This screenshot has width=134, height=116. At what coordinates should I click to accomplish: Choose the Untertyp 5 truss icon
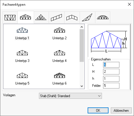pyautogui.click(x=22, y=75)
